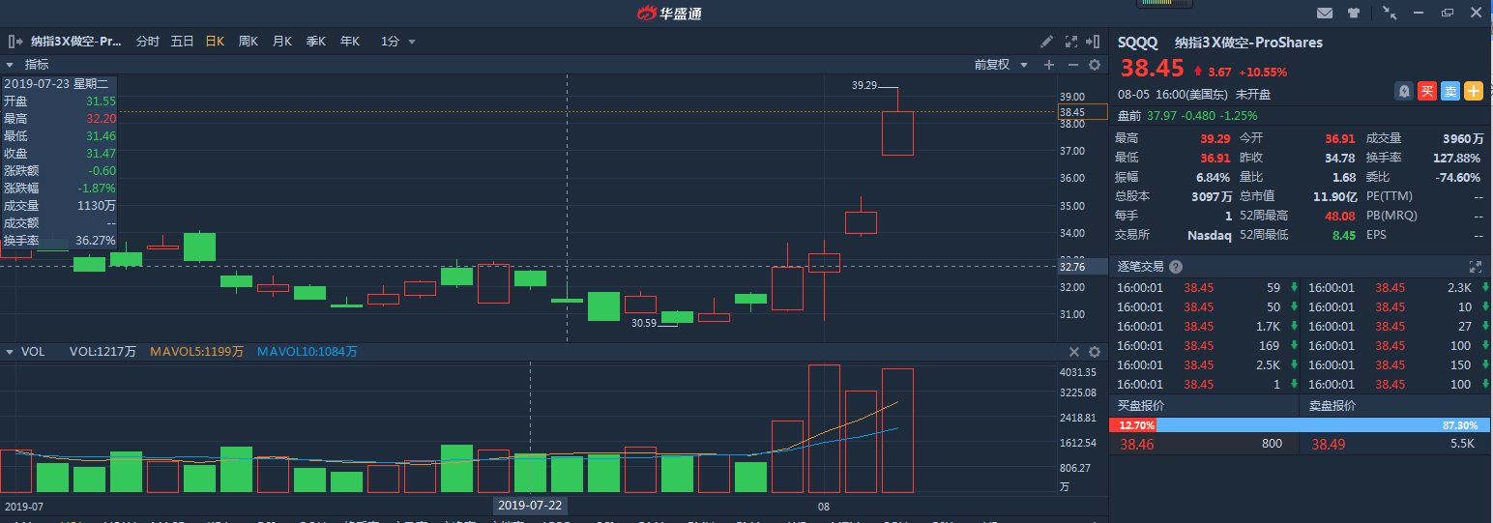Click the bid price 38.46
The height and width of the screenshot is (523, 1493).
pos(1136,444)
